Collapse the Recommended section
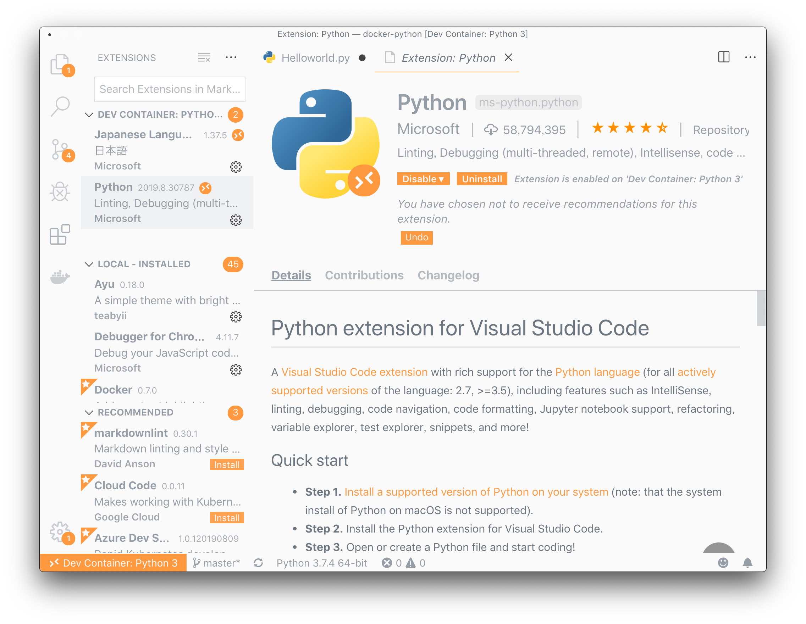 point(89,412)
